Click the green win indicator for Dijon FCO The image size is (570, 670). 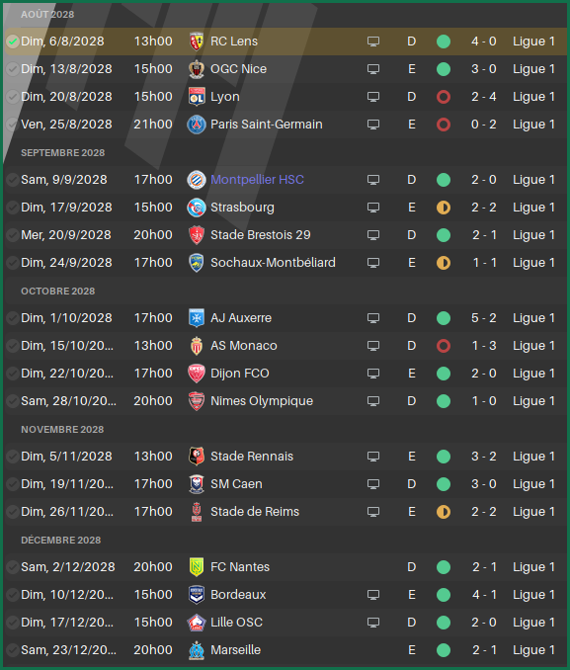444,374
